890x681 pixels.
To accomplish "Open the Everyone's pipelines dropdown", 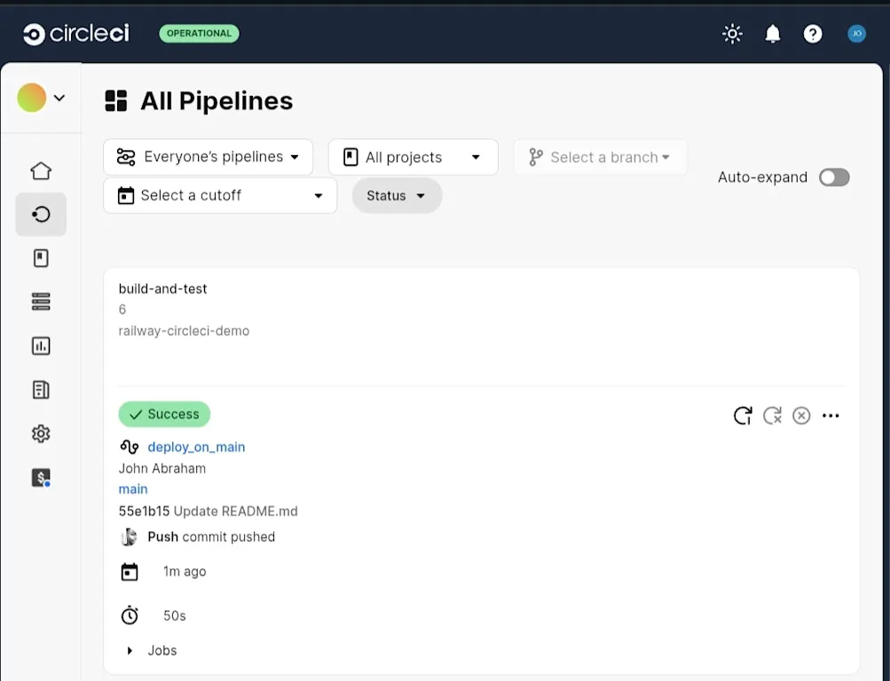I will 208,156.
